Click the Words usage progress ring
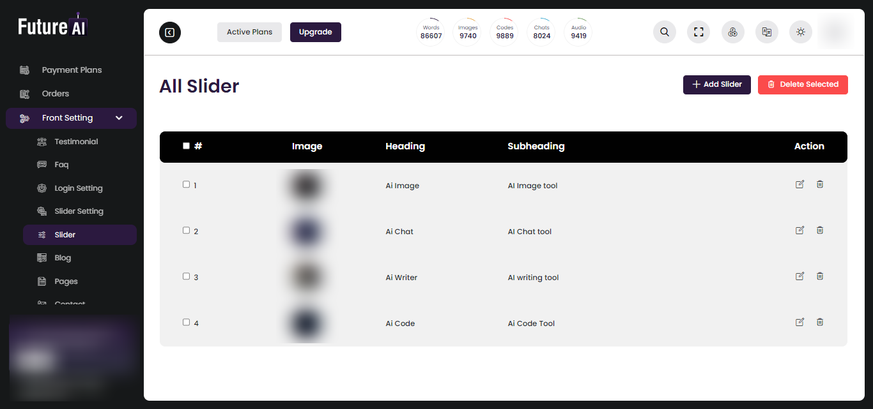This screenshot has width=873, height=409. point(431,32)
